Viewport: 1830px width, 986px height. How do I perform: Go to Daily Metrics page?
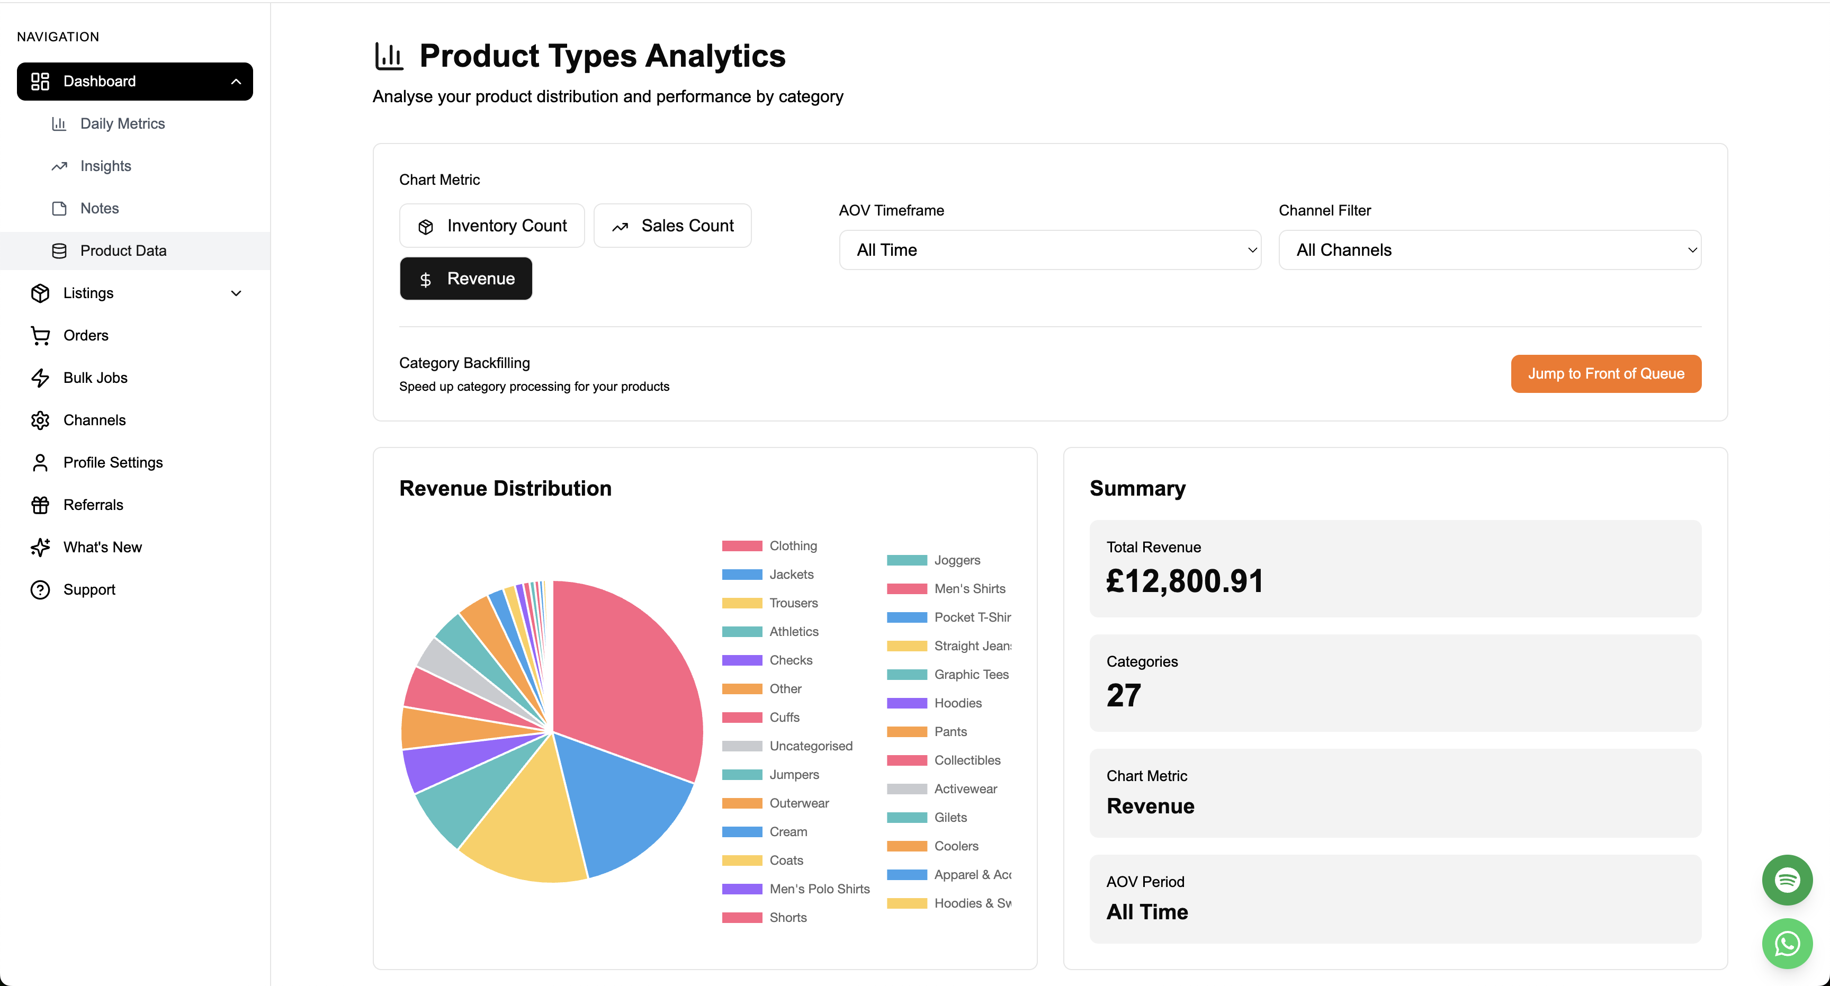click(x=122, y=123)
